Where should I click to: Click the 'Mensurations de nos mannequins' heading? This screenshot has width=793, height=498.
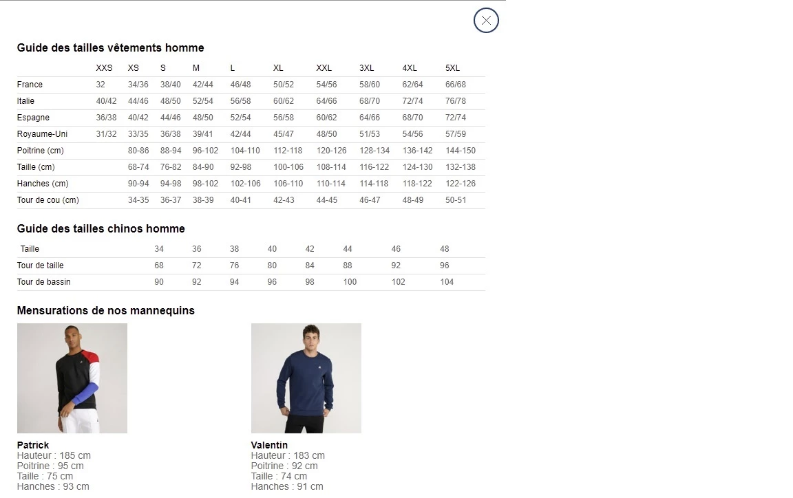coord(105,311)
